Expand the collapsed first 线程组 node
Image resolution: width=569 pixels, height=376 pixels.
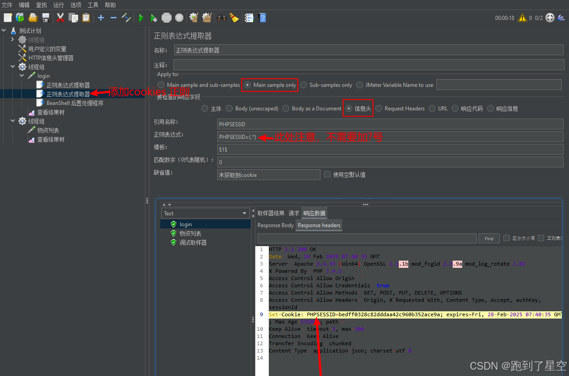point(13,40)
